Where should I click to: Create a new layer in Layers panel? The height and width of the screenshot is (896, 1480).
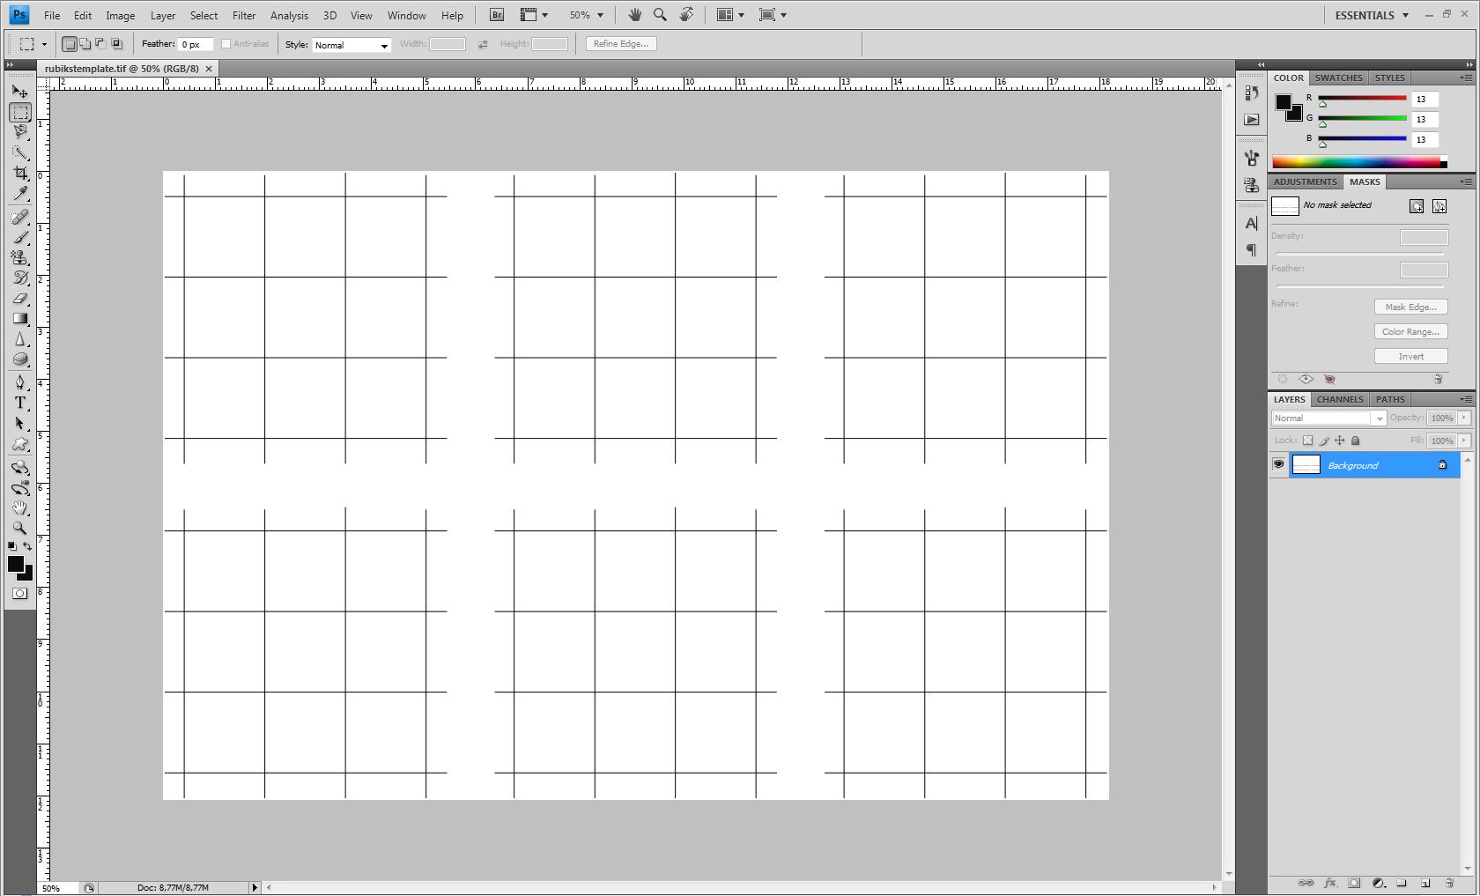[1424, 883]
